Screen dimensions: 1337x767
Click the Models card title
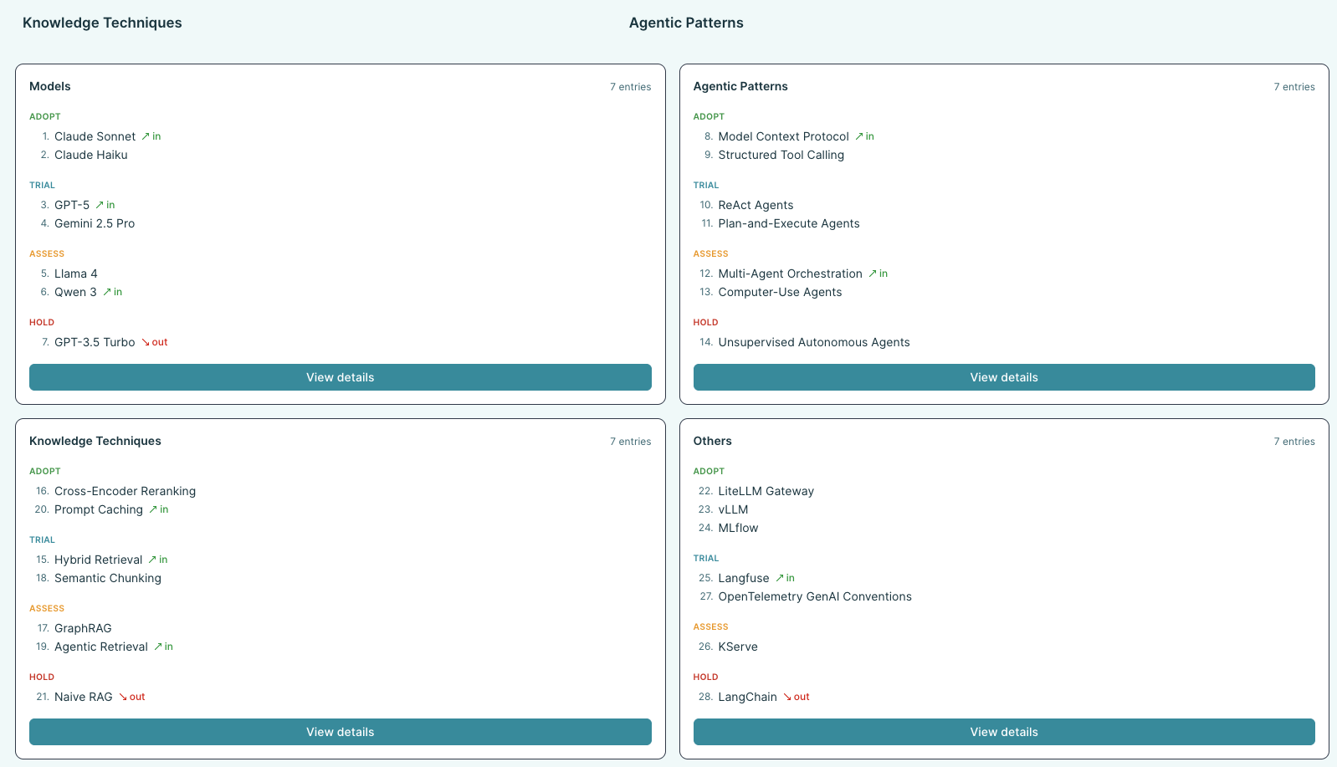pos(50,86)
